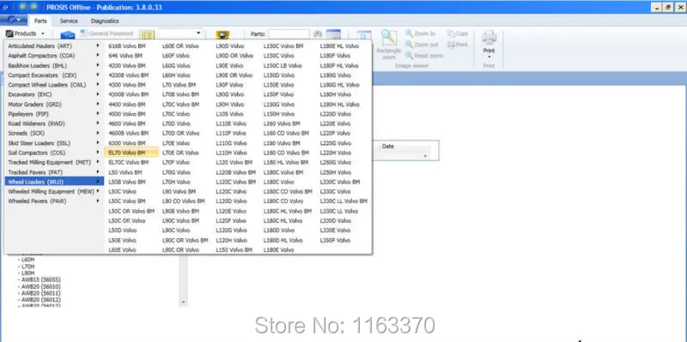Select model L180H Volvo
The height and width of the screenshot is (342, 687).
pos(336,94)
